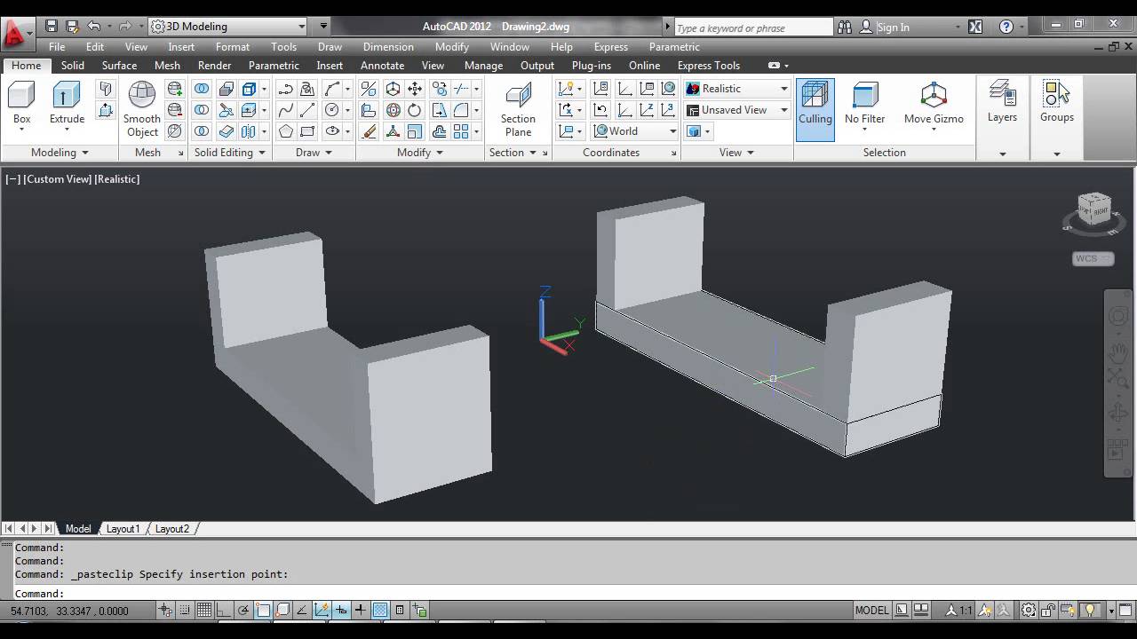Toggle Grid Display in status bar
1137x639 pixels.
(203, 610)
